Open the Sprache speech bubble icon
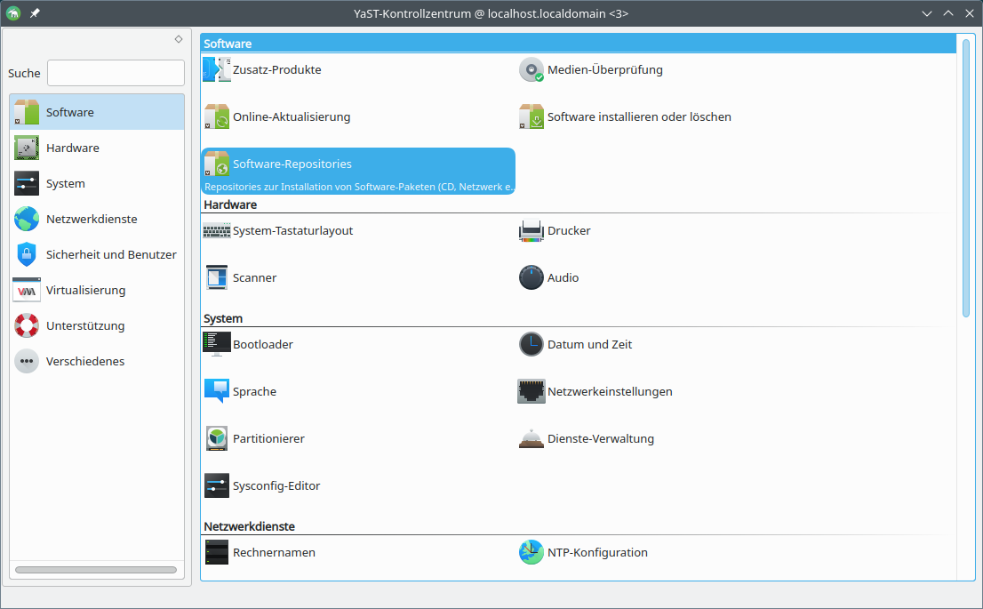The width and height of the screenshot is (983, 609). coord(217,391)
